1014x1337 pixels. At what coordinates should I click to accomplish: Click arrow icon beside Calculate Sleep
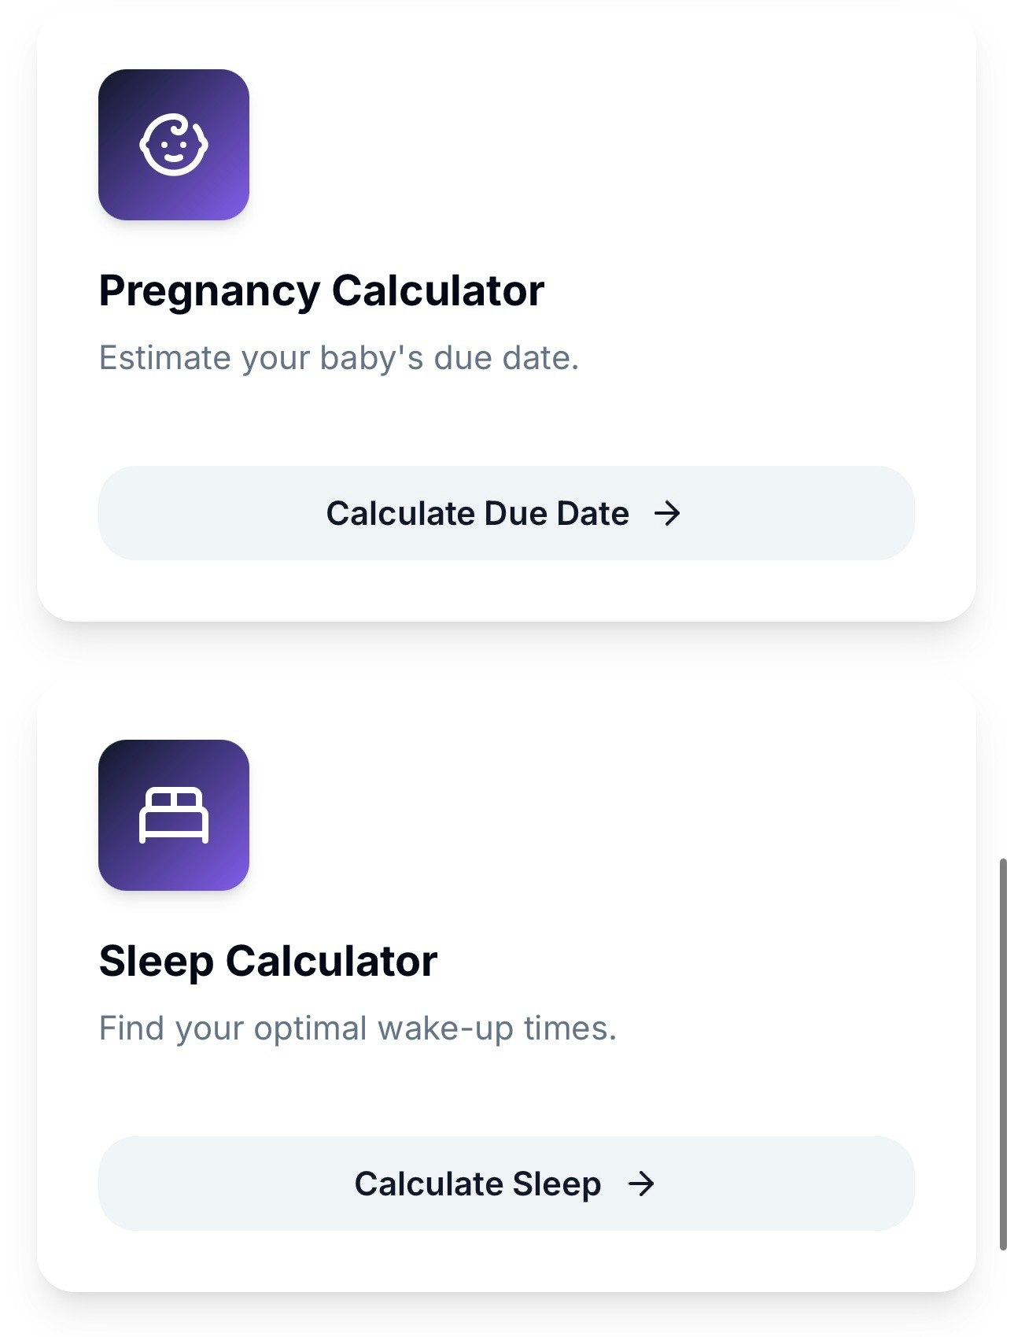pos(640,1184)
